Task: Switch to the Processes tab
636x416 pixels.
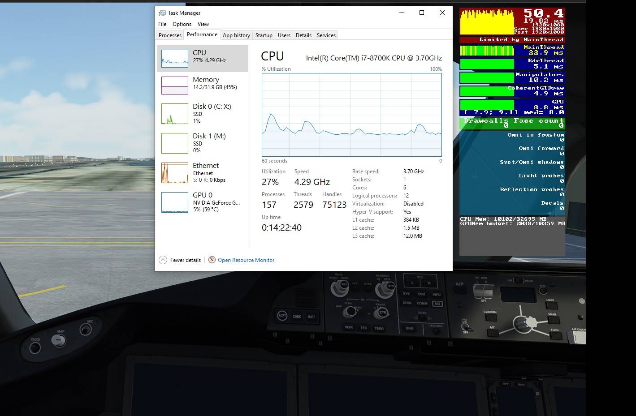Action: tap(170, 35)
